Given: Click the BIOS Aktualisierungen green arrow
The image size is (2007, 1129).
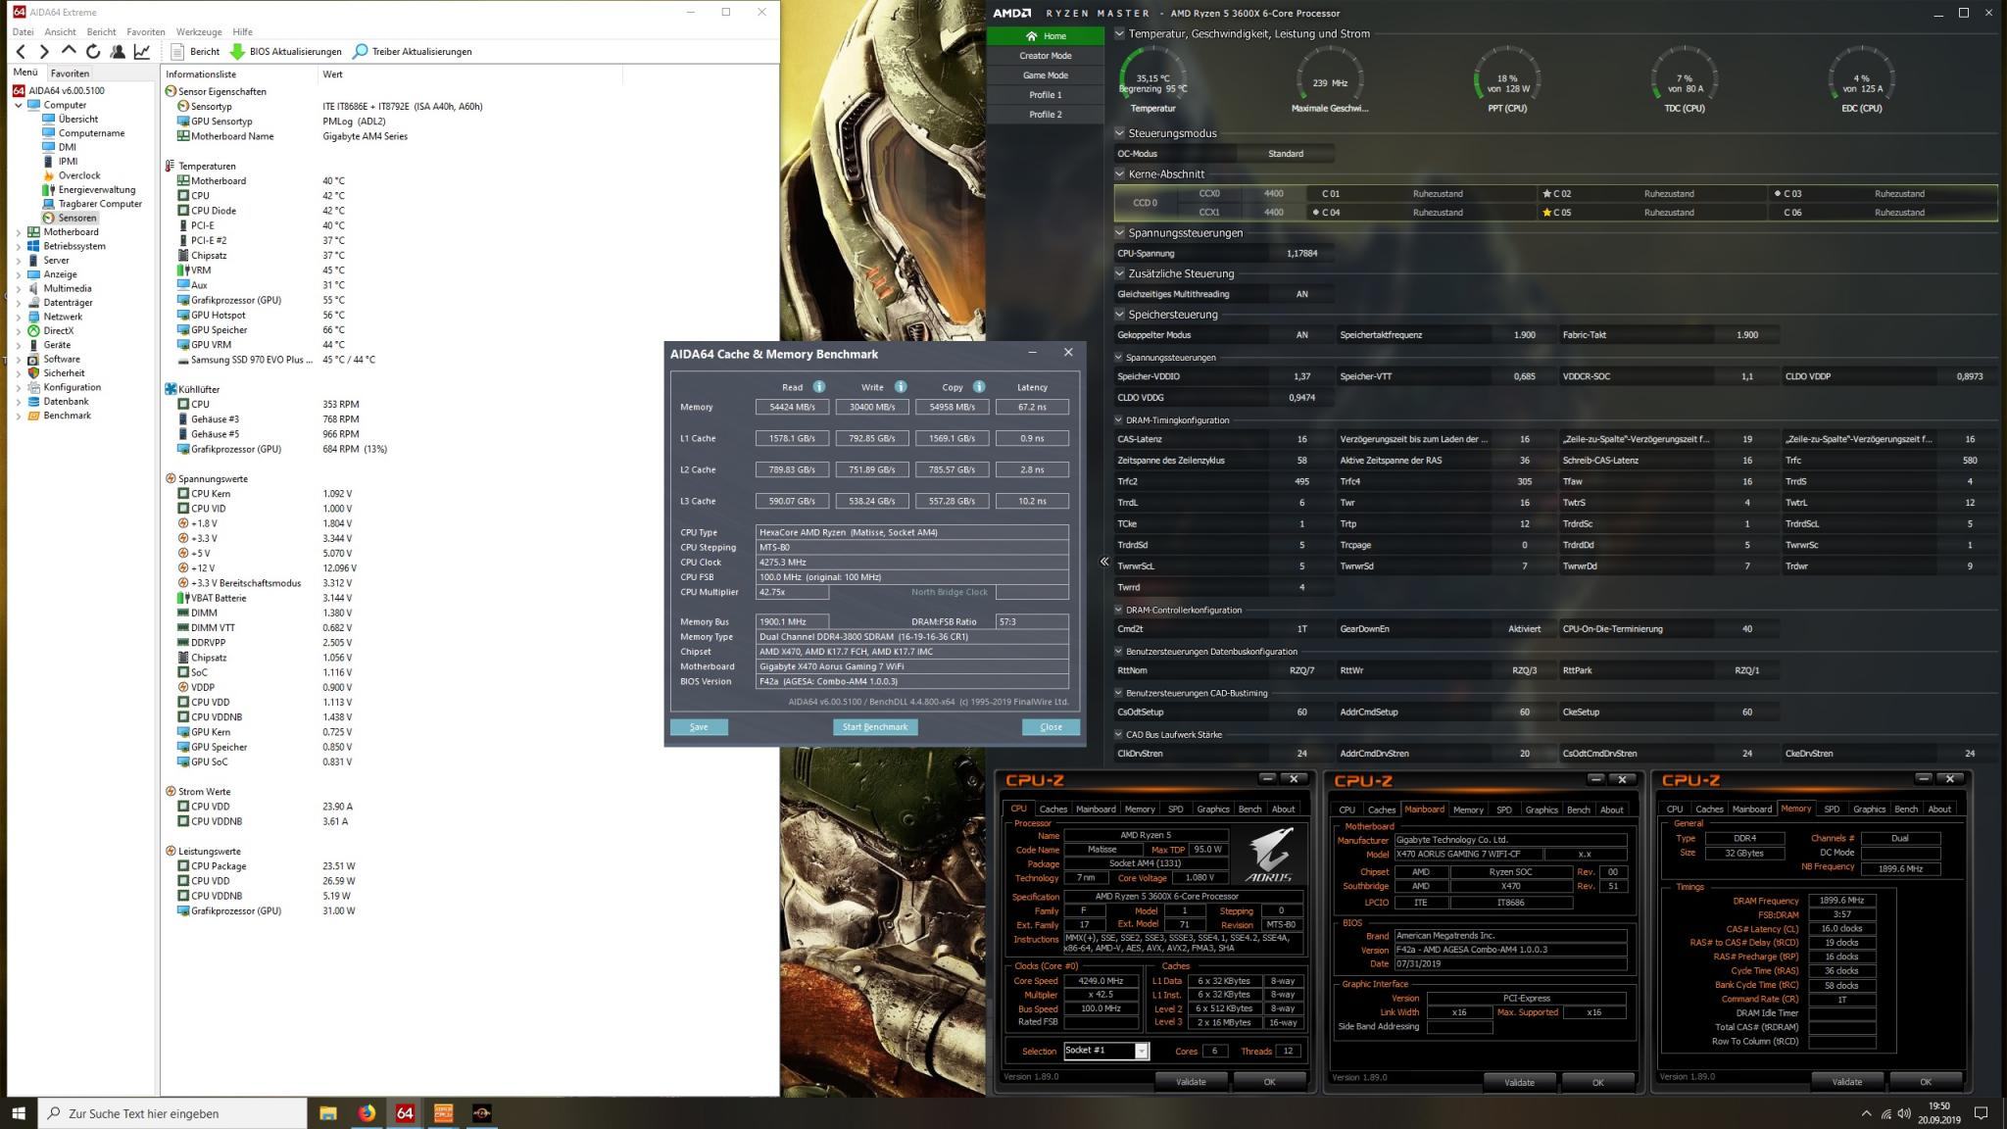Looking at the screenshot, I should 237,51.
